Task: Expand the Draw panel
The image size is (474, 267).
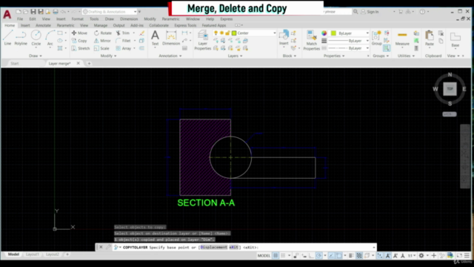Action: point(36,56)
